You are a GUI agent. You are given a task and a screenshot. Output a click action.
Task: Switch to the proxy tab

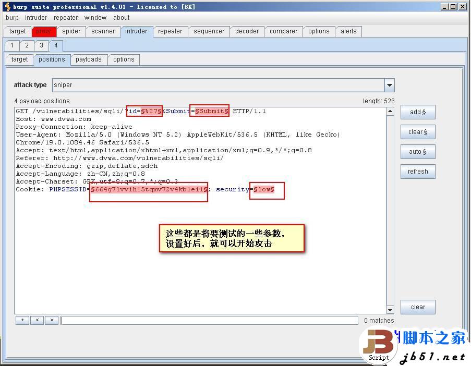click(44, 31)
